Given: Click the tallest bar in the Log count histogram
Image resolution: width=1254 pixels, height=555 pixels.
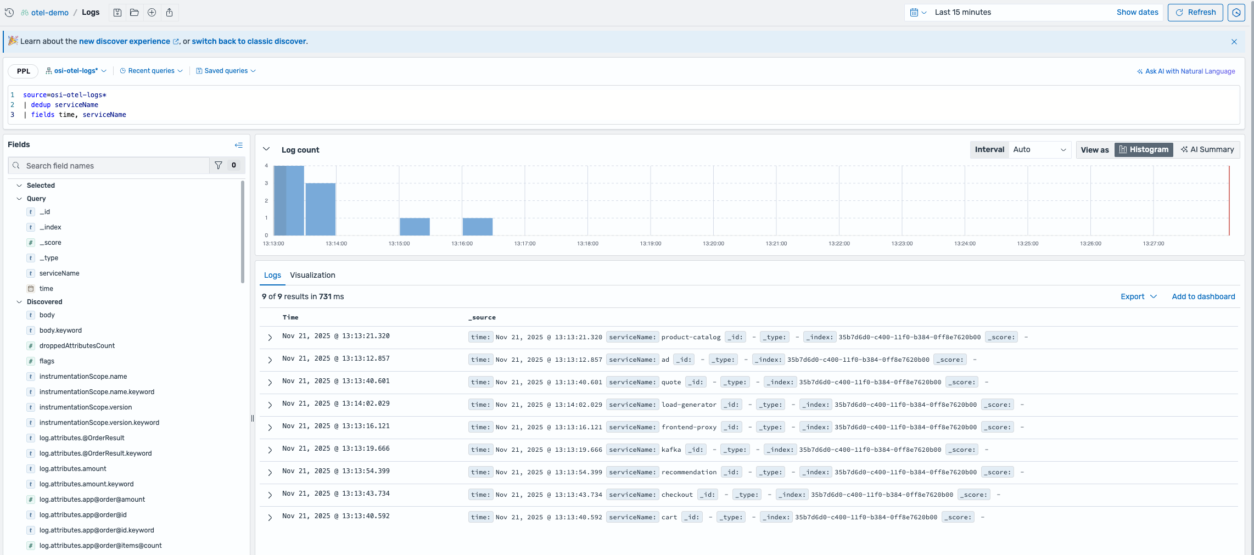Looking at the screenshot, I should (289, 200).
